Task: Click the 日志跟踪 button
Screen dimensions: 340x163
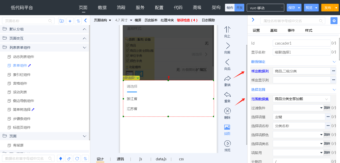Action: [x=208, y=20]
